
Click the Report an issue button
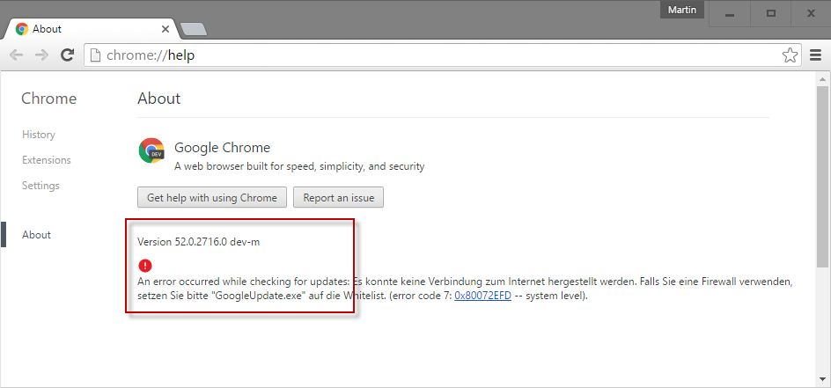[x=339, y=197]
